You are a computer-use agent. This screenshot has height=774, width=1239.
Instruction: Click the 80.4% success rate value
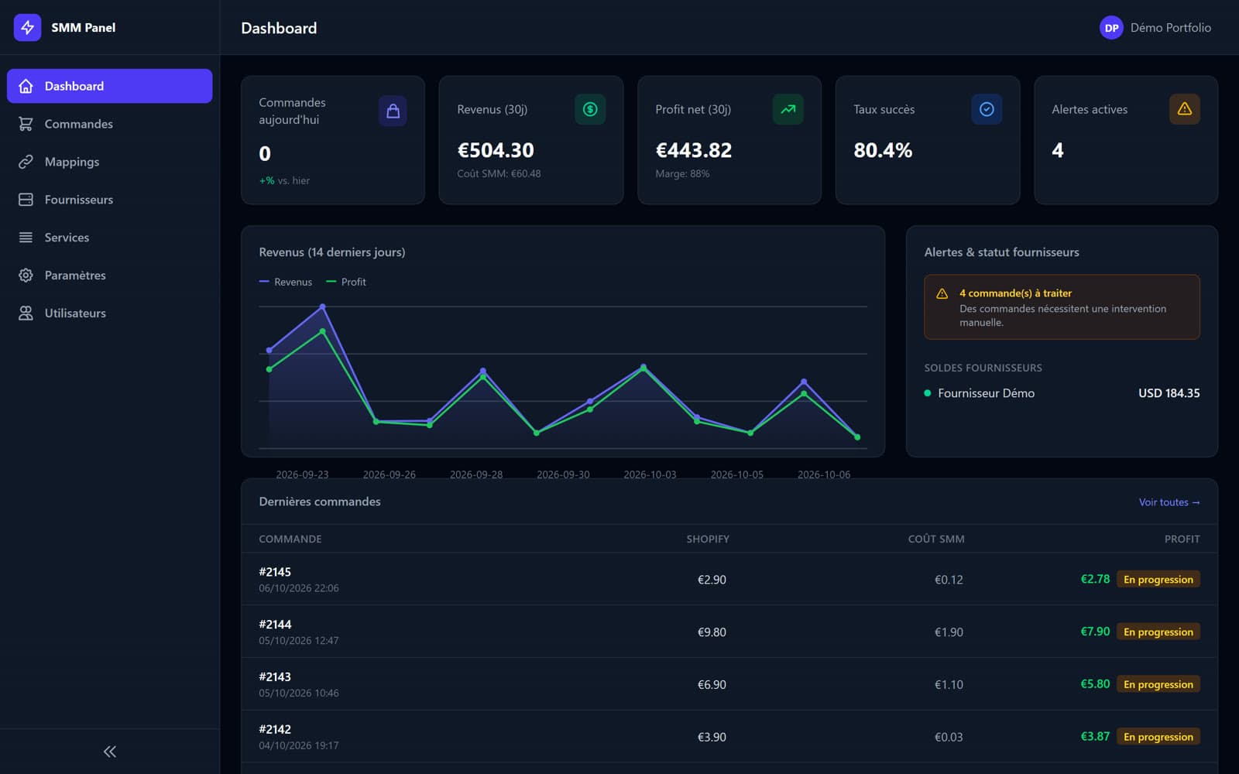click(x=883, y=150)
